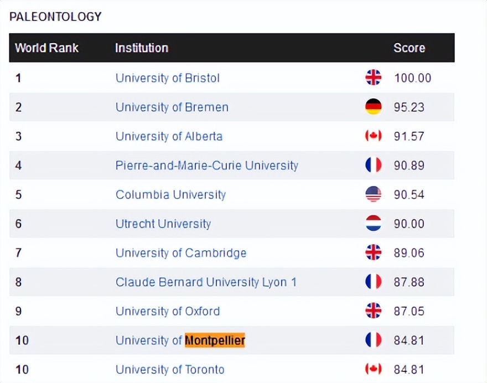Click the World Rank column header
487x383 pixels.
coord(46,48)
